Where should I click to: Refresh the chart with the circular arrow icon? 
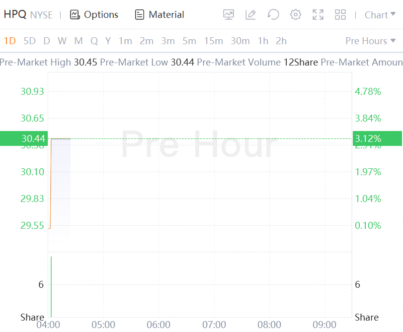(273, 15)
